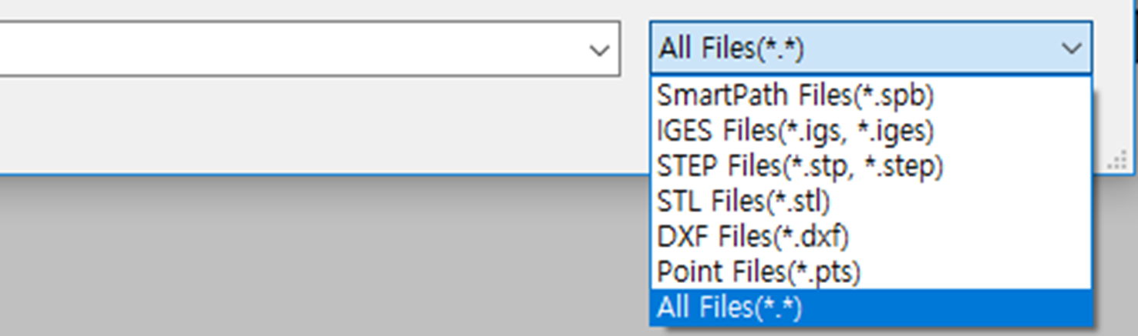Show only .stl stereolithography files

pos(743,201)
